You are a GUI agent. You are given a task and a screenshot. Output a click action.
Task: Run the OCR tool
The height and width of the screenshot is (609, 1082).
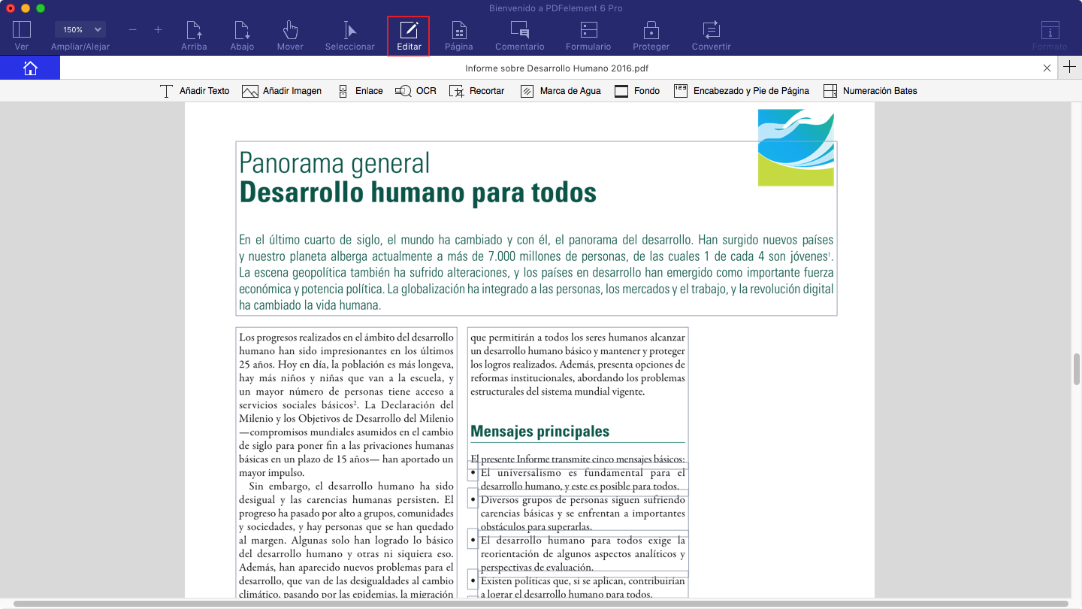tap(416, 91)
